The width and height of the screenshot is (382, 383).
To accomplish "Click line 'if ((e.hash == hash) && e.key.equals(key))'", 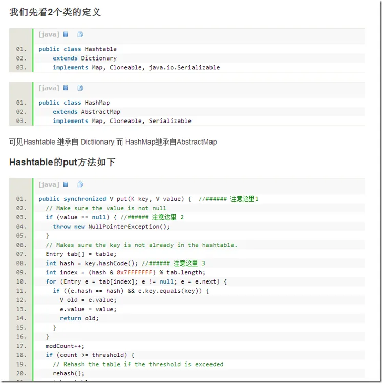I will tap(131, 291).
